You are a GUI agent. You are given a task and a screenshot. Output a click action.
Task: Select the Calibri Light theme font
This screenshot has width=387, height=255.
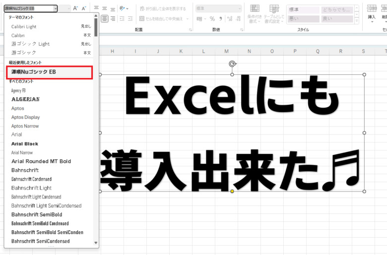(24, 26)
